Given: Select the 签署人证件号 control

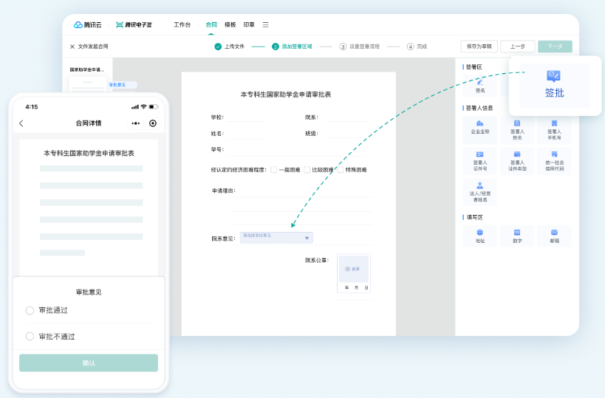Looking at the screenshot, I should point(480,161).
